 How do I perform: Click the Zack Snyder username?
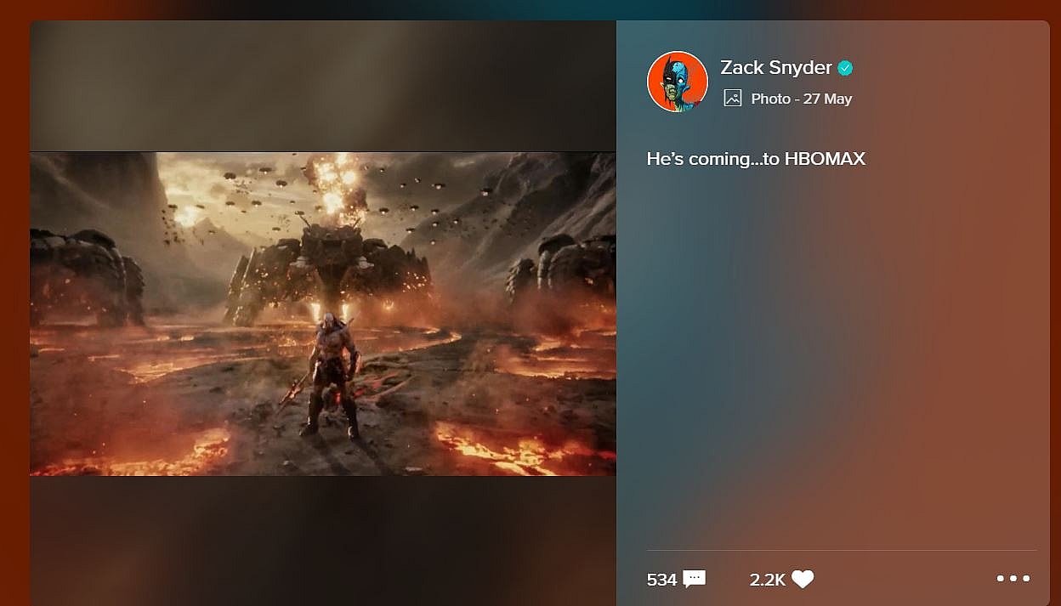click(775, 68)
